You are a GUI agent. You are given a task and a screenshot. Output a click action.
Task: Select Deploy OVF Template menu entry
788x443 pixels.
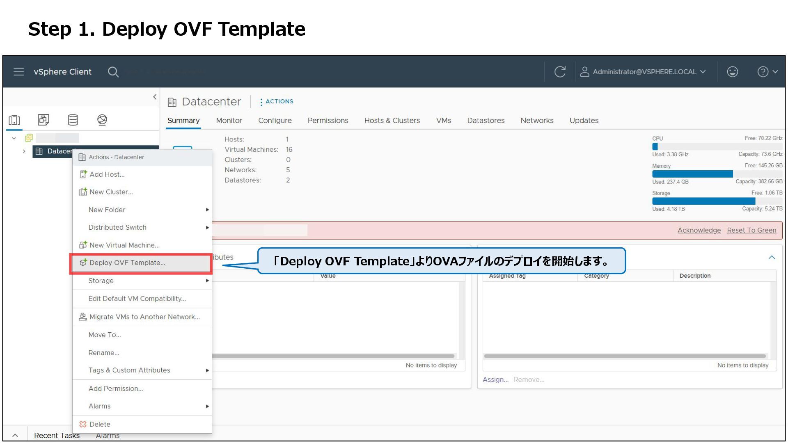pos(127,263)
